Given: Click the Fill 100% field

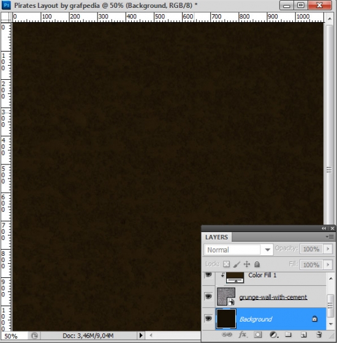Looking at the screenshot, I should 311,264.
